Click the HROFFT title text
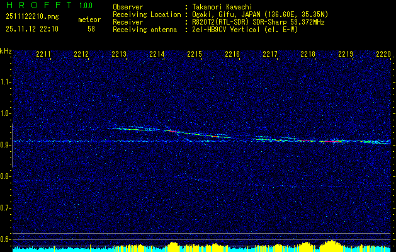 [x=39, y=5]
